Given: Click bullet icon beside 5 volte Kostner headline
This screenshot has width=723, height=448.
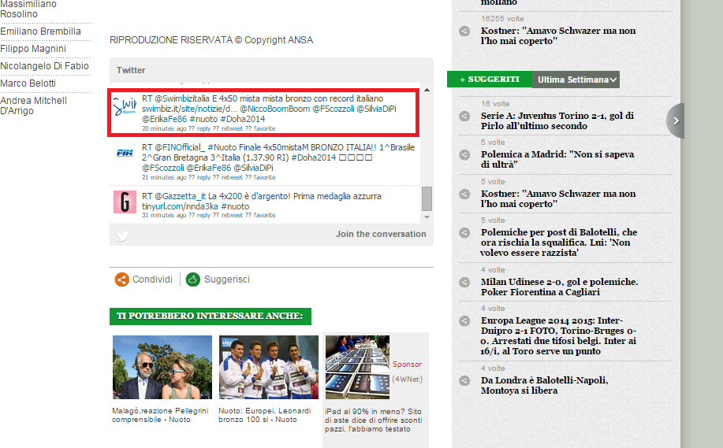Looking at the screenshot, I should (x=464, y=194).
